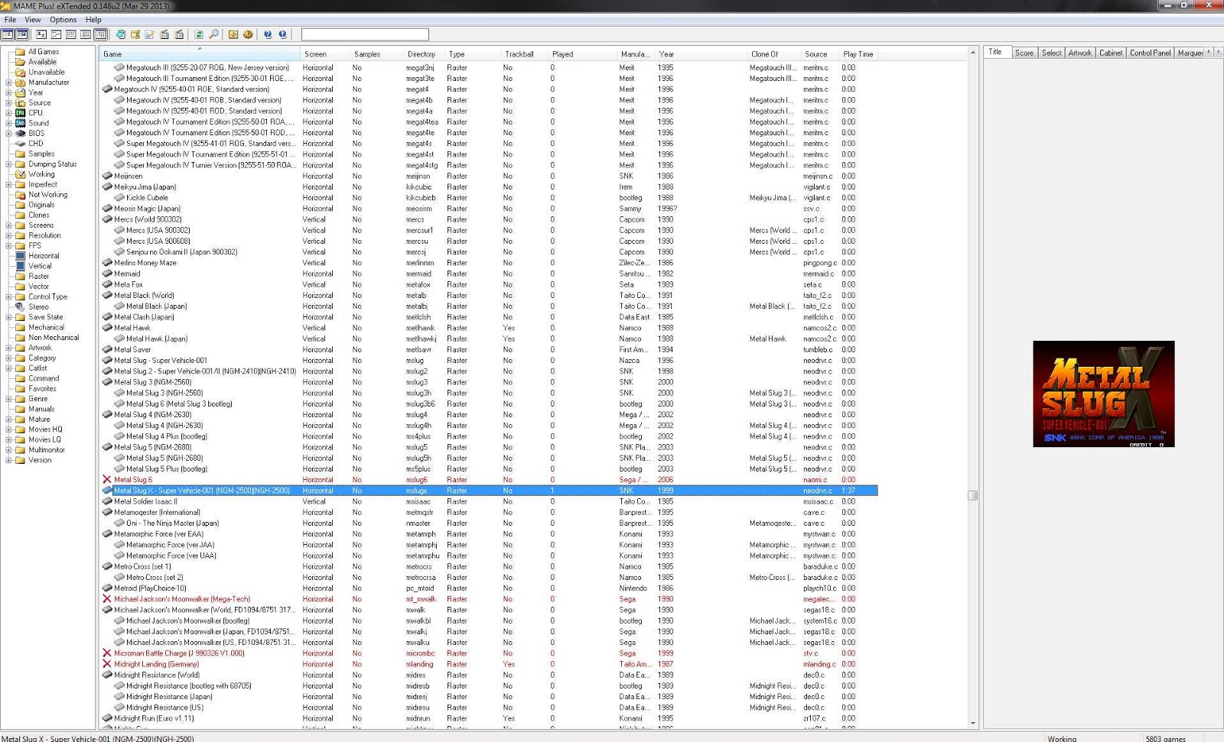Switch to large icons view
This screenshot has height=742, width=1224.
[41, 34]
